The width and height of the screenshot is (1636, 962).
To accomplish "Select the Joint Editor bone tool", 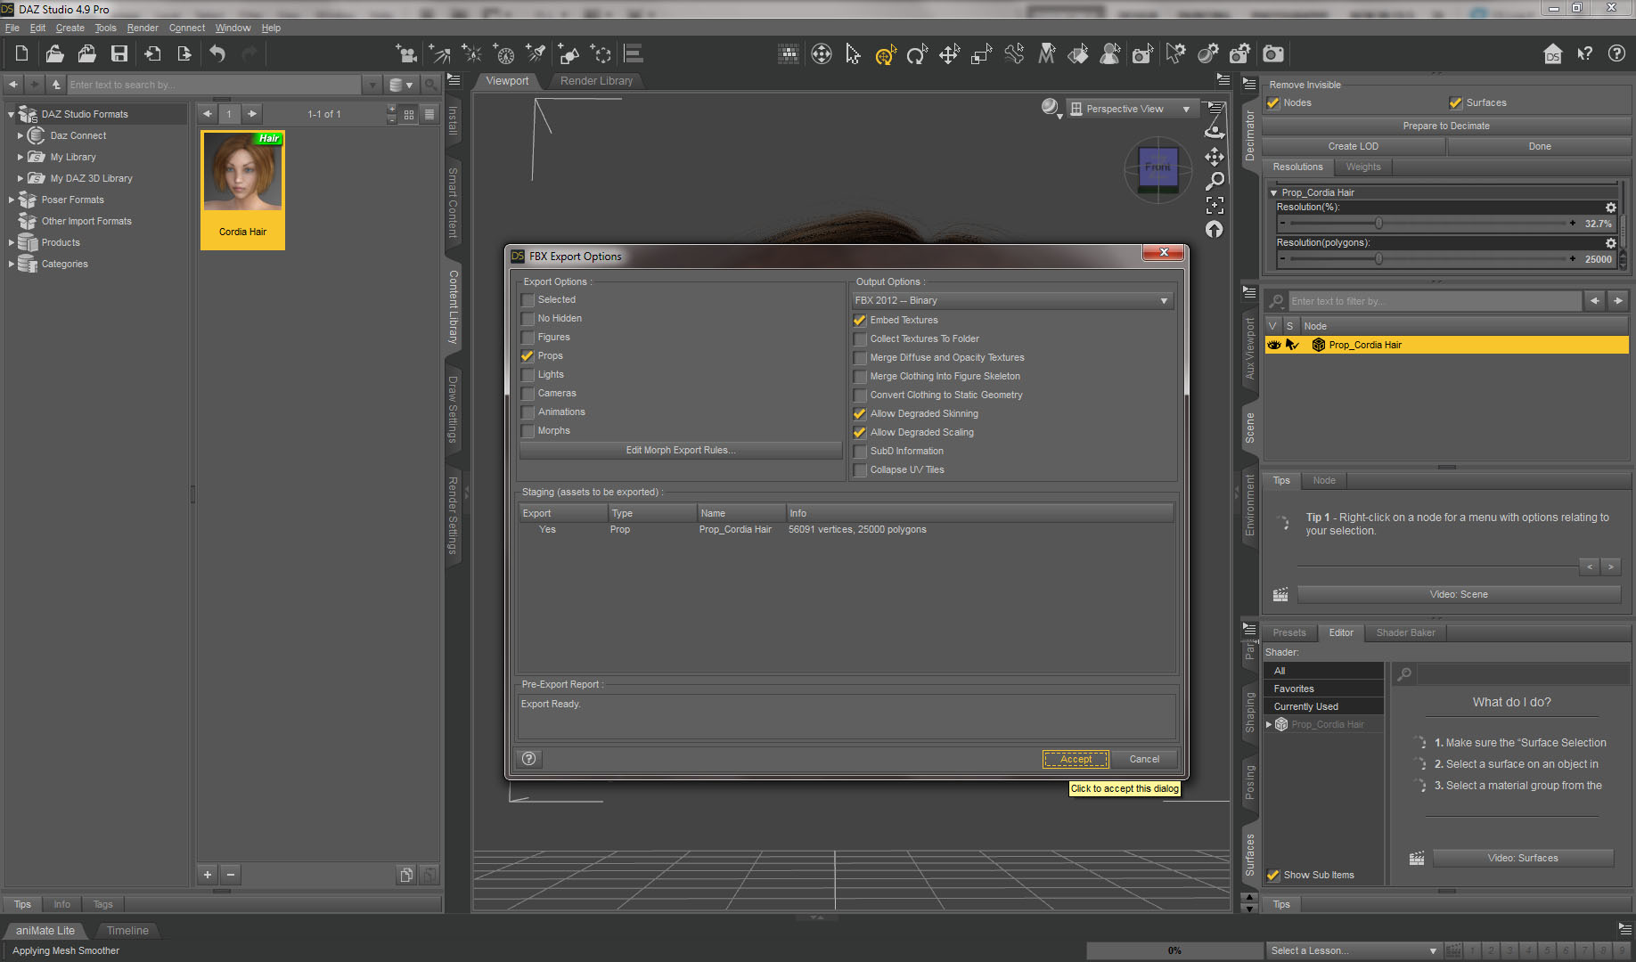I will (1014, 54).
